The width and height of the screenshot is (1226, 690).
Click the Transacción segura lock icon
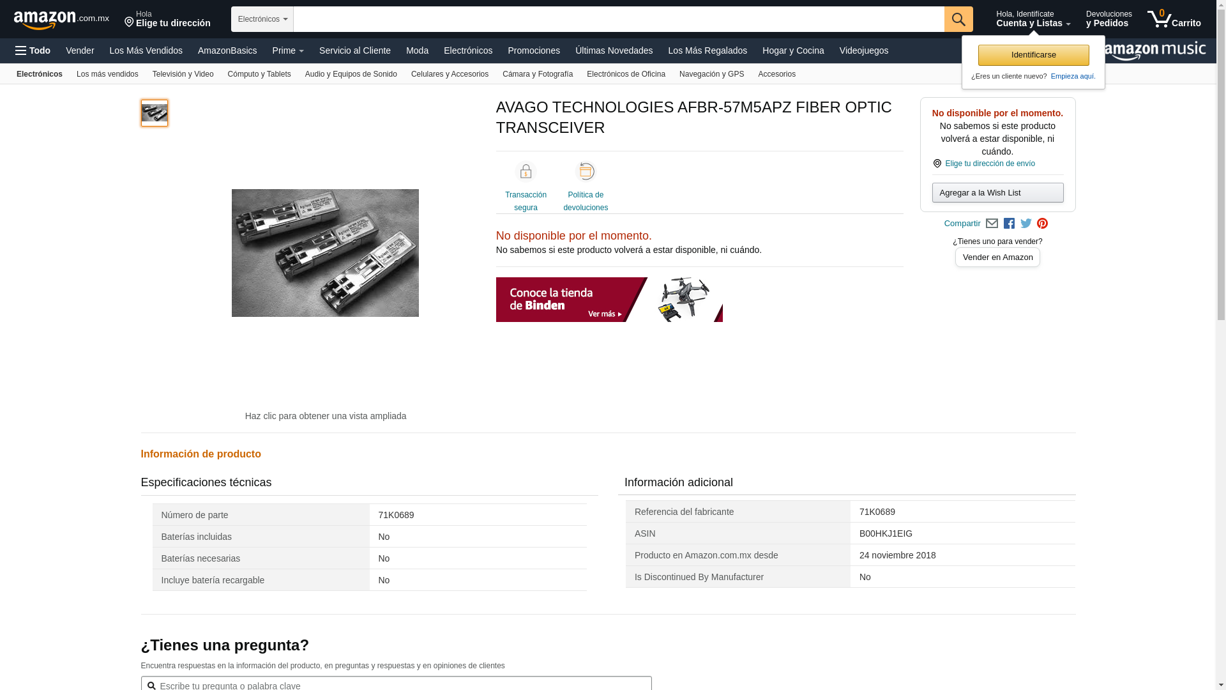[526, 171]
